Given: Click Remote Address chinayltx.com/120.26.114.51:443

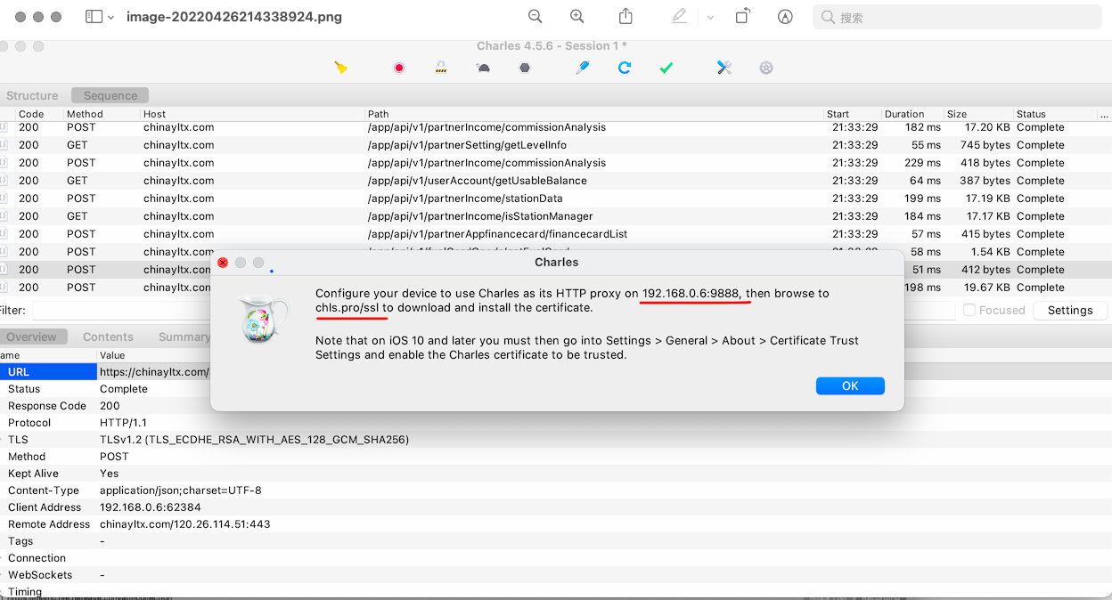Looking at the screenshot, I should tap(185, 524).
